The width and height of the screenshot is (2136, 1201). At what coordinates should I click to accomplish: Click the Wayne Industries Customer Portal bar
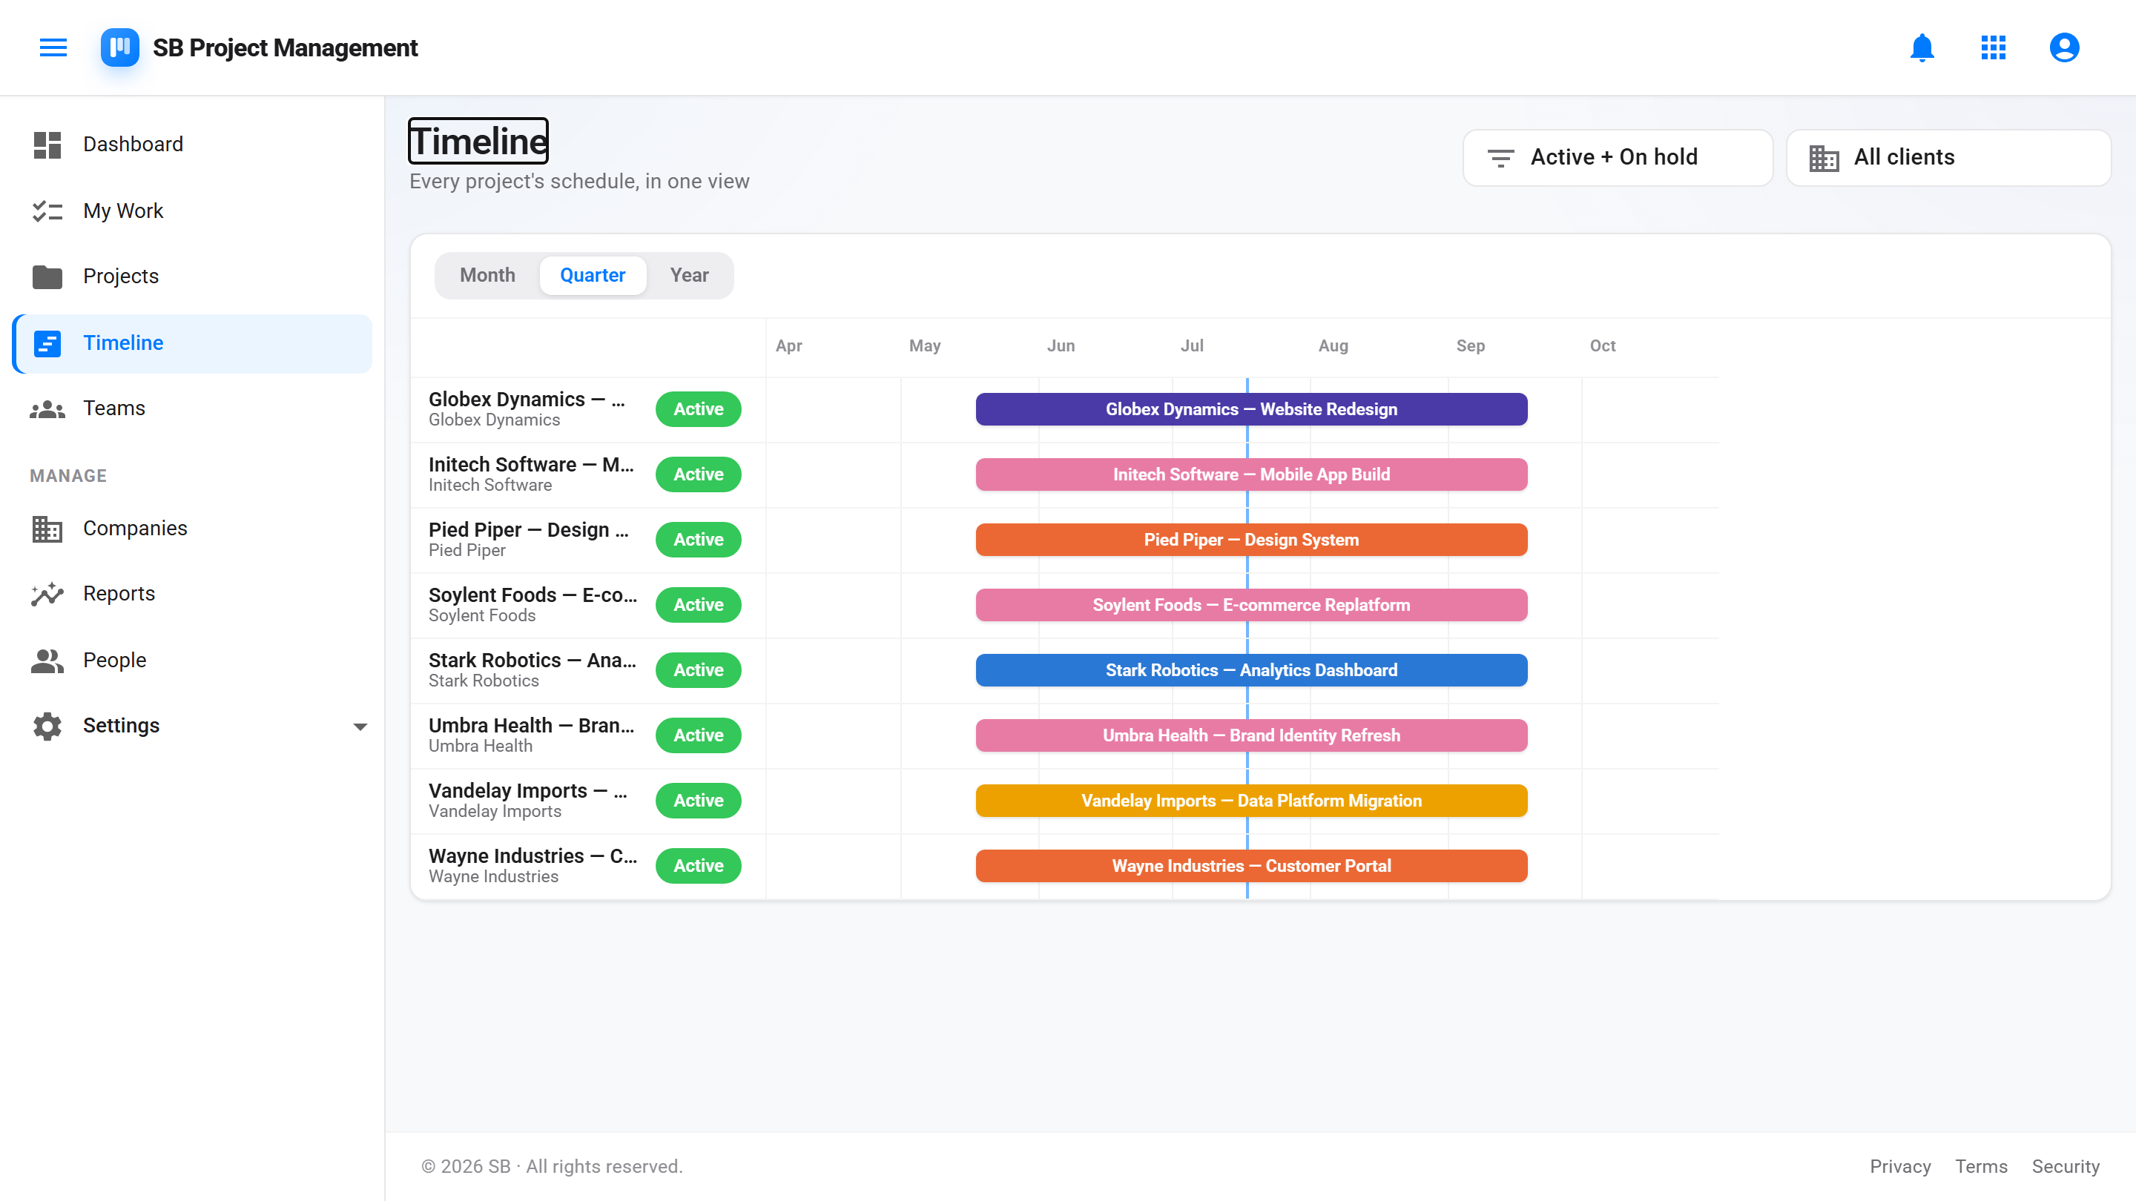pyautogui.click(x=1251, y=865)
